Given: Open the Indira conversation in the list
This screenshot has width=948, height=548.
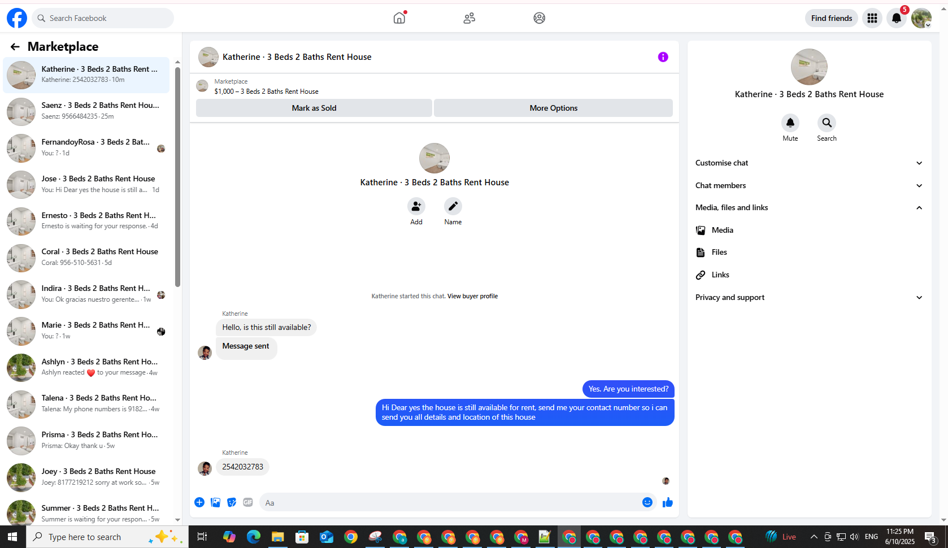Looking at the screenshot, I should point(86,294).
